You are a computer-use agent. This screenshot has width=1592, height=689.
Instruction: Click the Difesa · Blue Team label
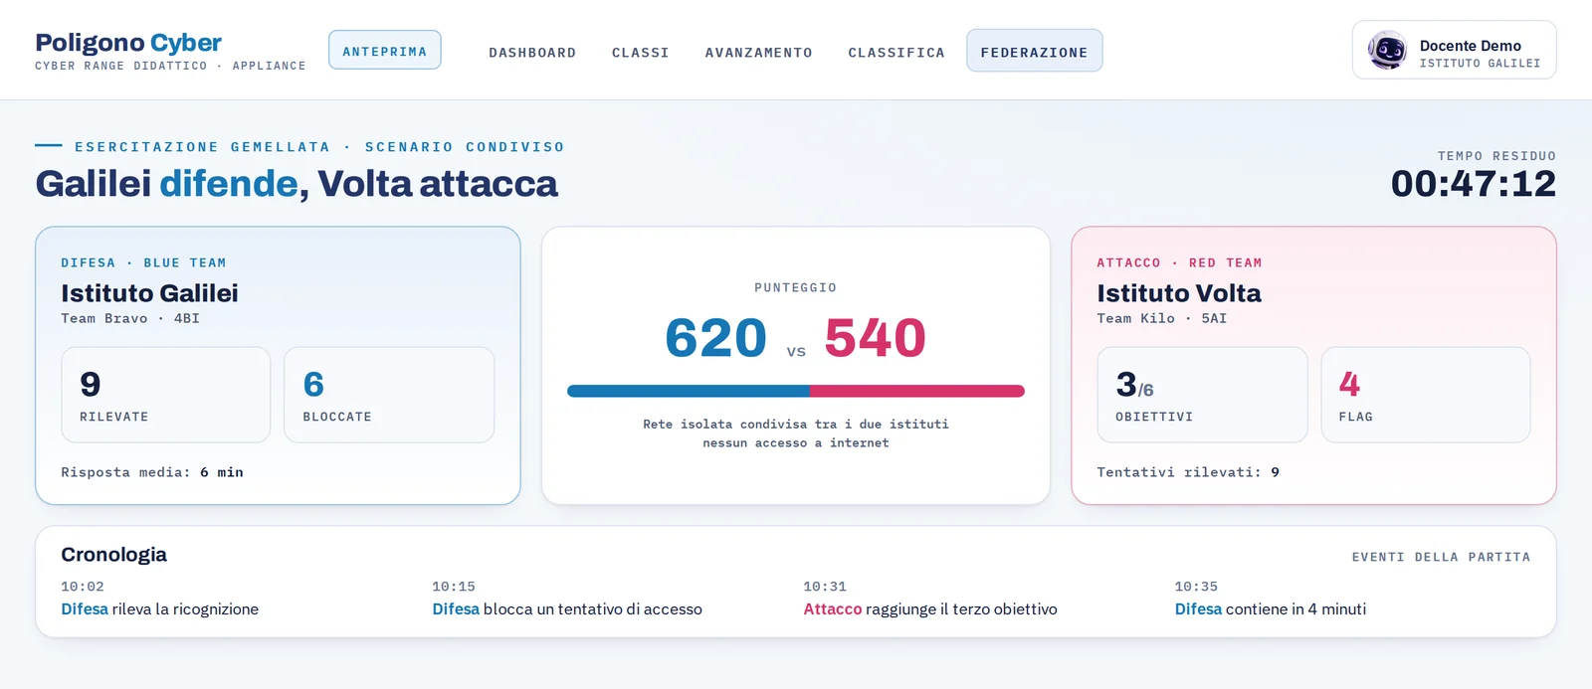click(x=143, y=263)
